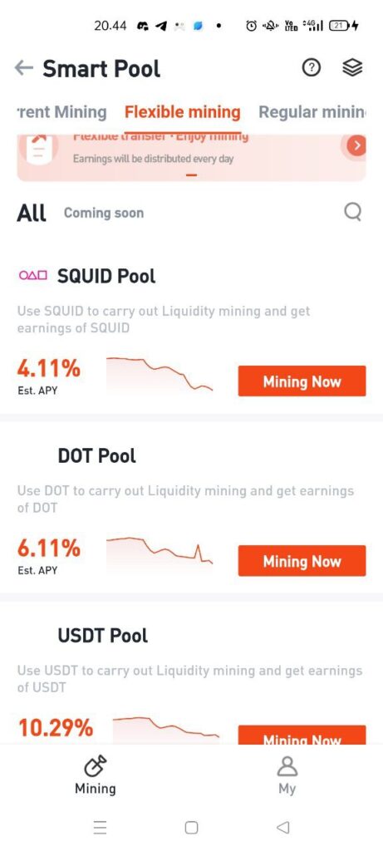Tap the DOT Pool APY trend chart
This screenshot has width=383, height=851.
click(x=160, y=553)
